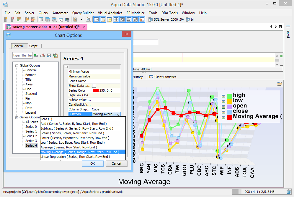Select 'Linear Regression' from the function list
Screen dimensions: 294x197
click(83, 157)
